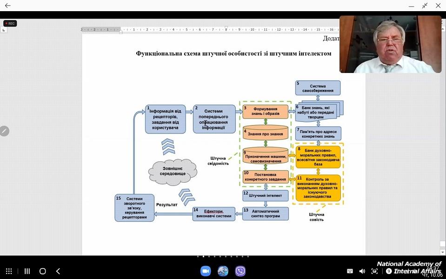
Task: Open the notification badge showing 9
Action: pyautogui.click(x=389, y=271)
